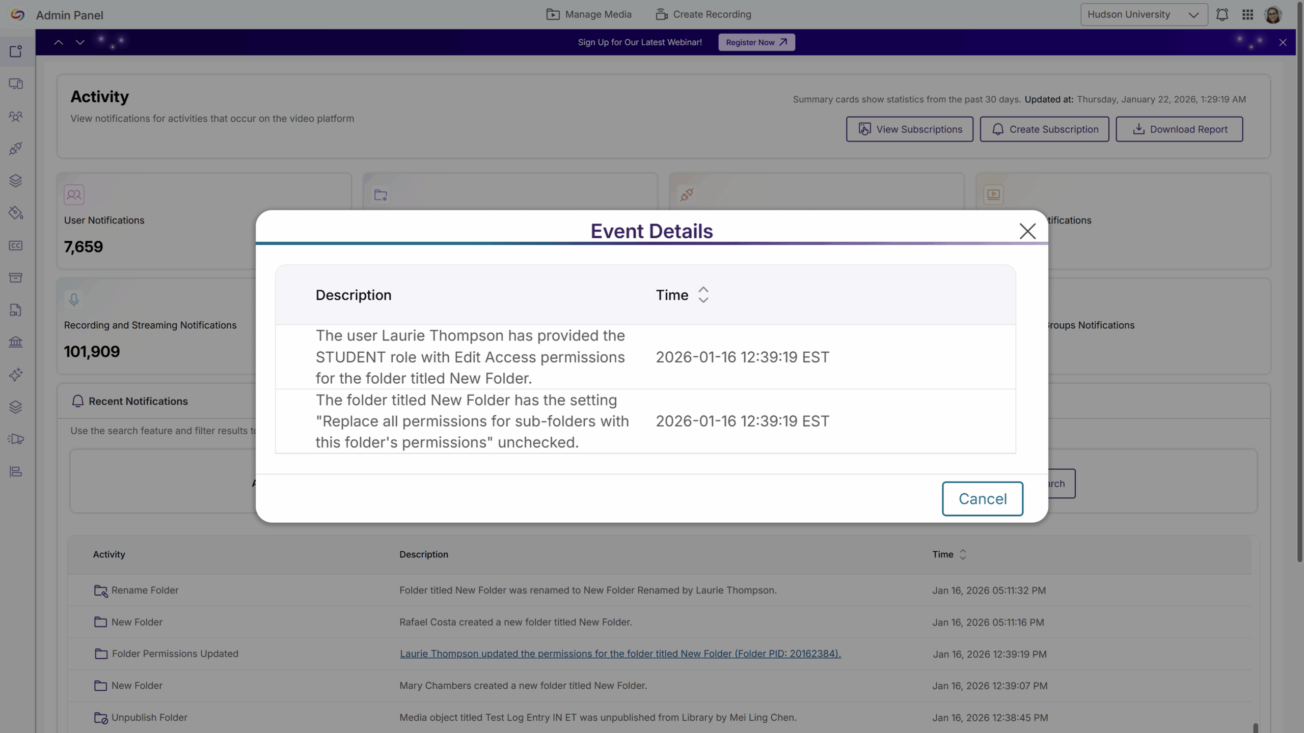Screen dimensions: 1304x733
Task: Click the integrations plug icon in sidebar
Action: [16, 148]
